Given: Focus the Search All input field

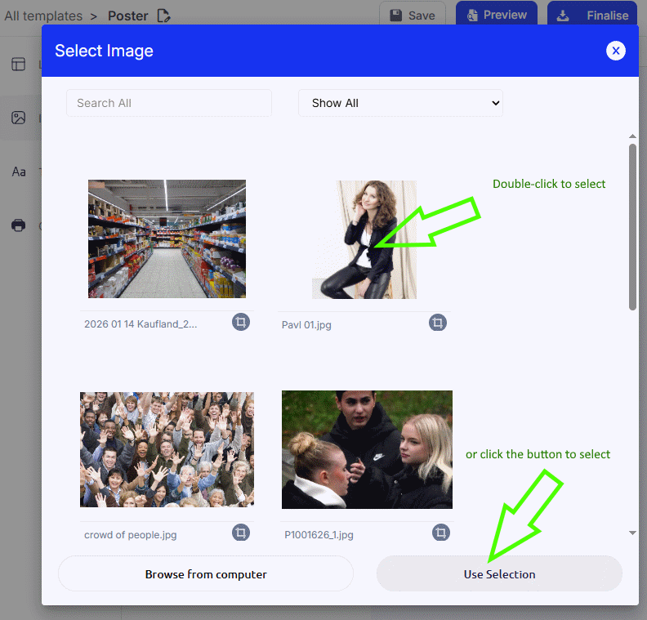Looking at the screenshot, I should pyautogui.click(x=169, y=103).
